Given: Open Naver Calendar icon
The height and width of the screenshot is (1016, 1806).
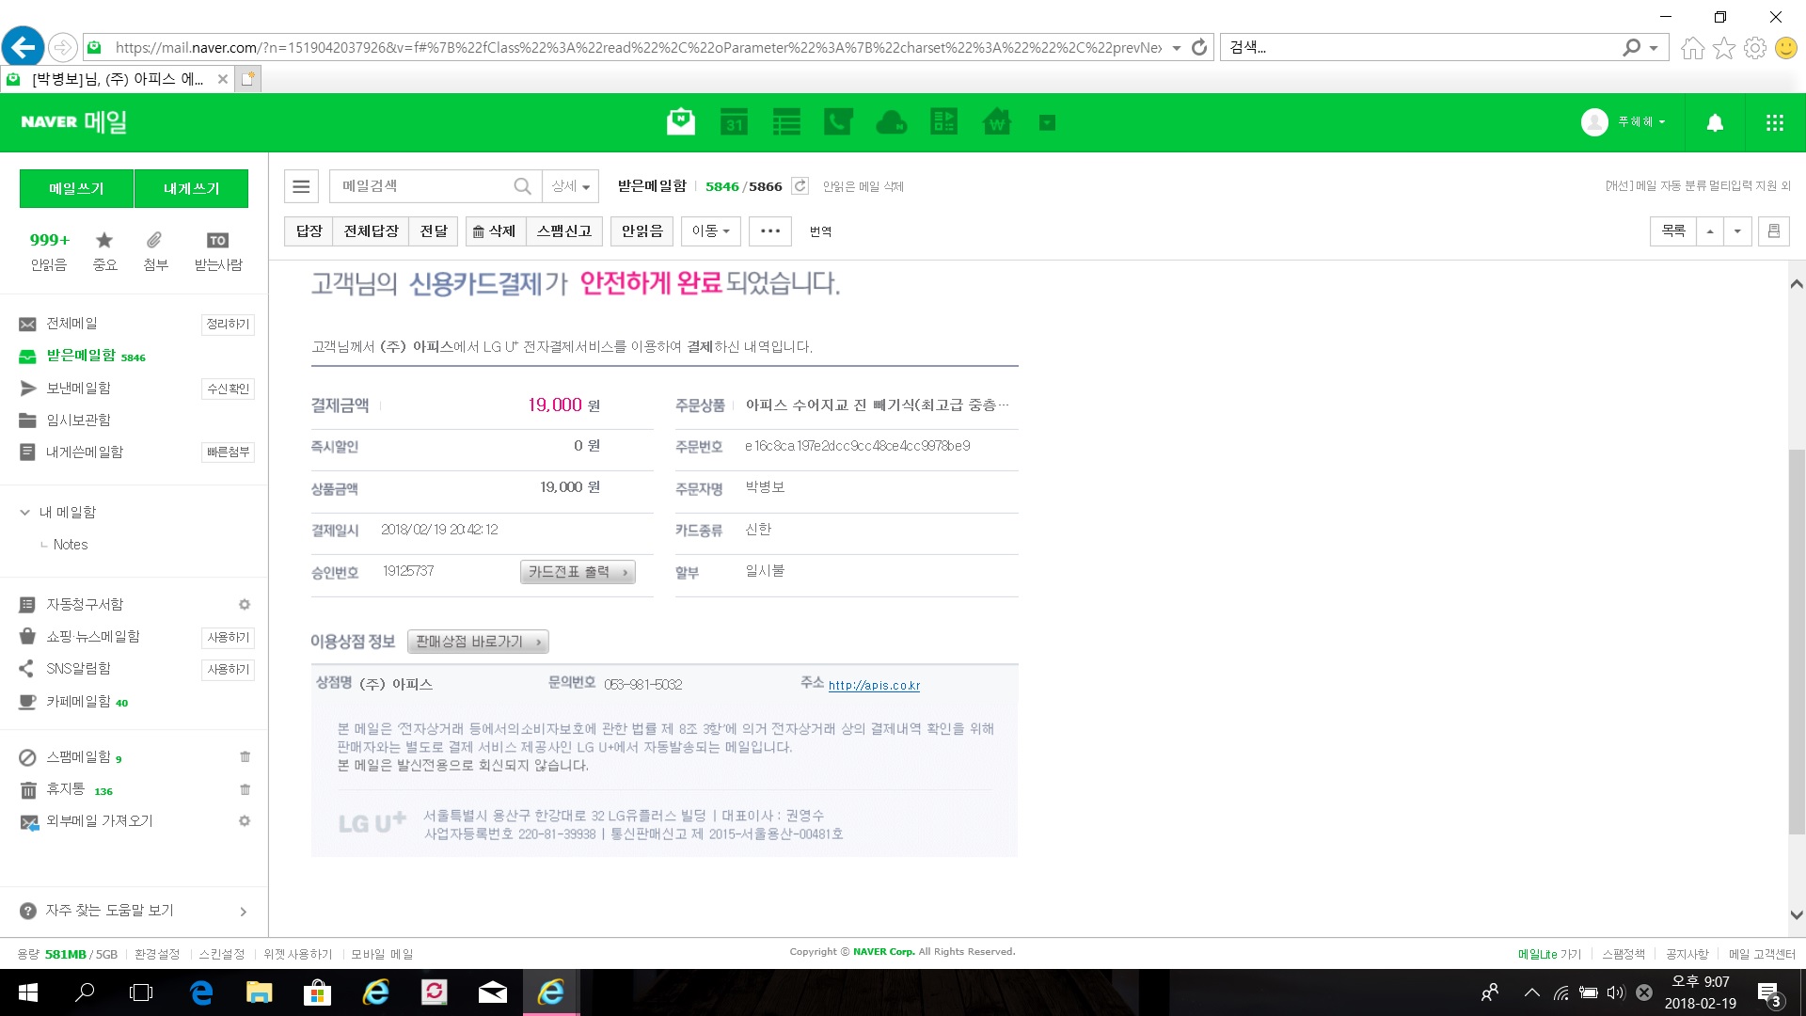Looking at the screenshot, I should pyautogui.click(x=734, y=122).
